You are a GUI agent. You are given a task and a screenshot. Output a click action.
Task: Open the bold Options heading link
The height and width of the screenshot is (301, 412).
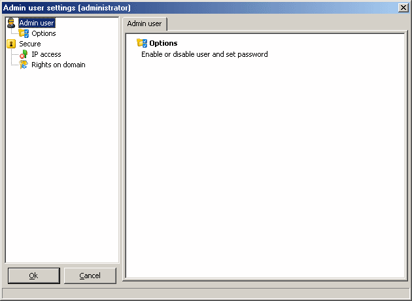pos(163,43)
